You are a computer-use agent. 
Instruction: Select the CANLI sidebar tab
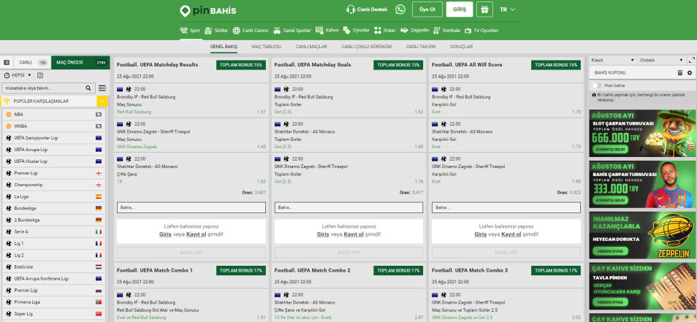[32, 63]
